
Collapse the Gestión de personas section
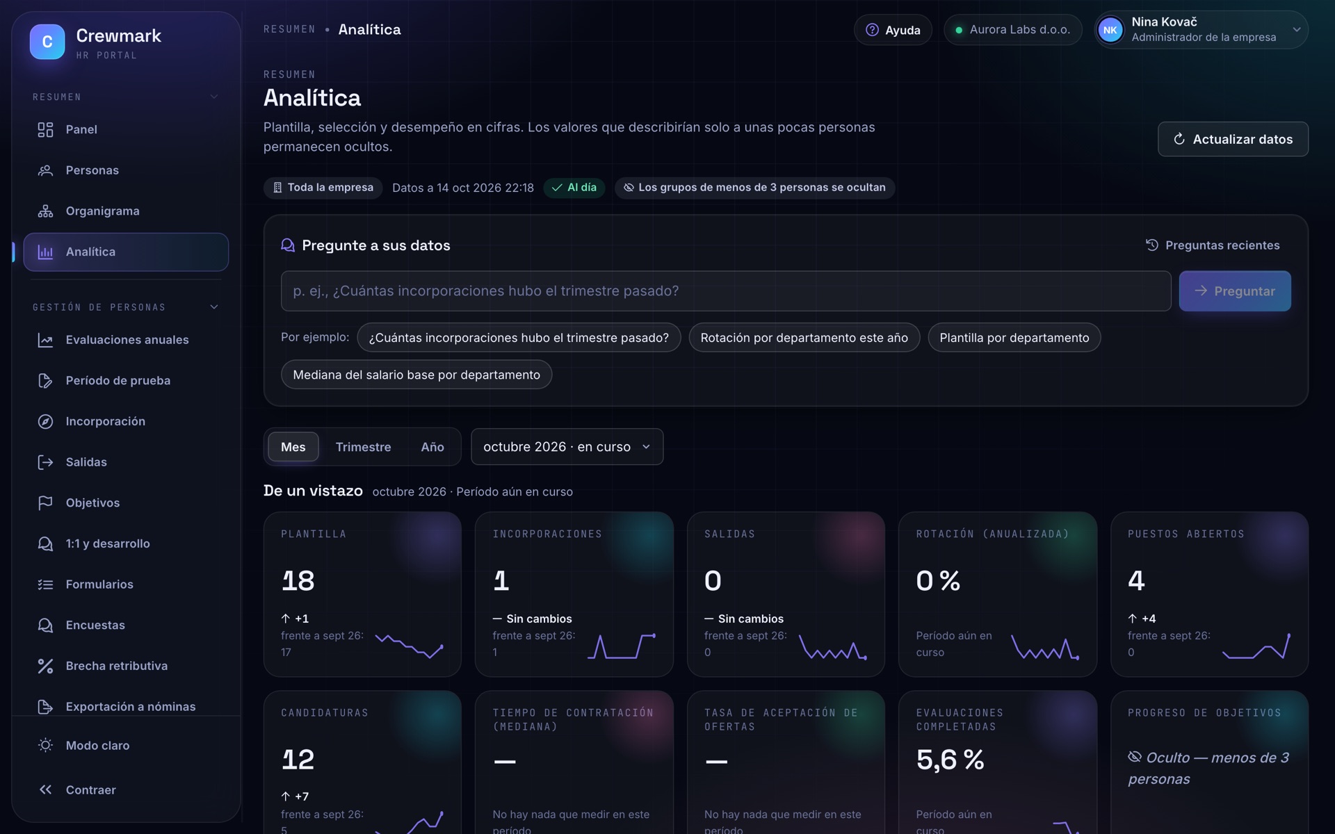[x=214, y=307]
